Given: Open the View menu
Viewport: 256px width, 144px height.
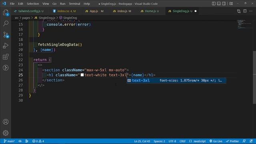Looking at the screenshot, I should (46, 4).
